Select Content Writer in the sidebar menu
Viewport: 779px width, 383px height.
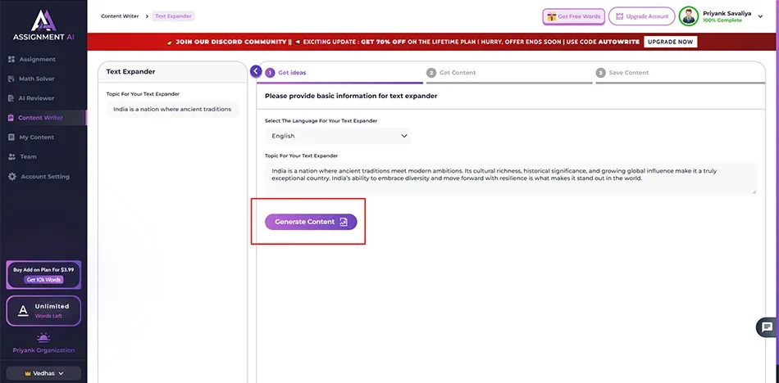point(40,118)
